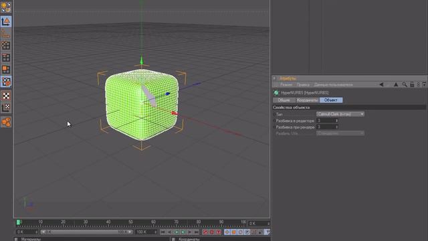Adjust the render subdivision stepper arrows
This screenshot has width=428, height=241.
337,127
